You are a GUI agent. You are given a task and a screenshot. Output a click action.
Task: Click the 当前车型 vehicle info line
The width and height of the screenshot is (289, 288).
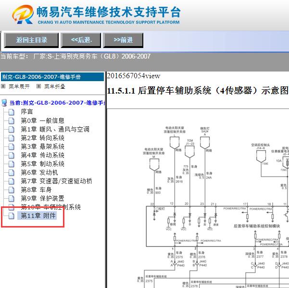point(75,56)
